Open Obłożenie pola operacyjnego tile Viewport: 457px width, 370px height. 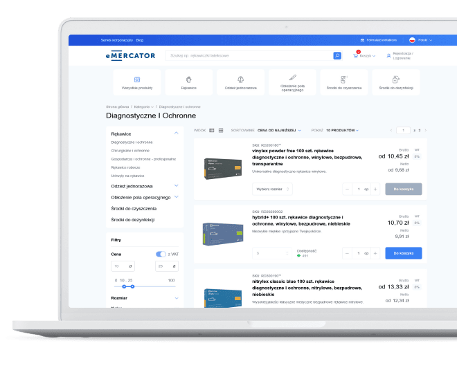pyautogui.click(x=292, y=82)
